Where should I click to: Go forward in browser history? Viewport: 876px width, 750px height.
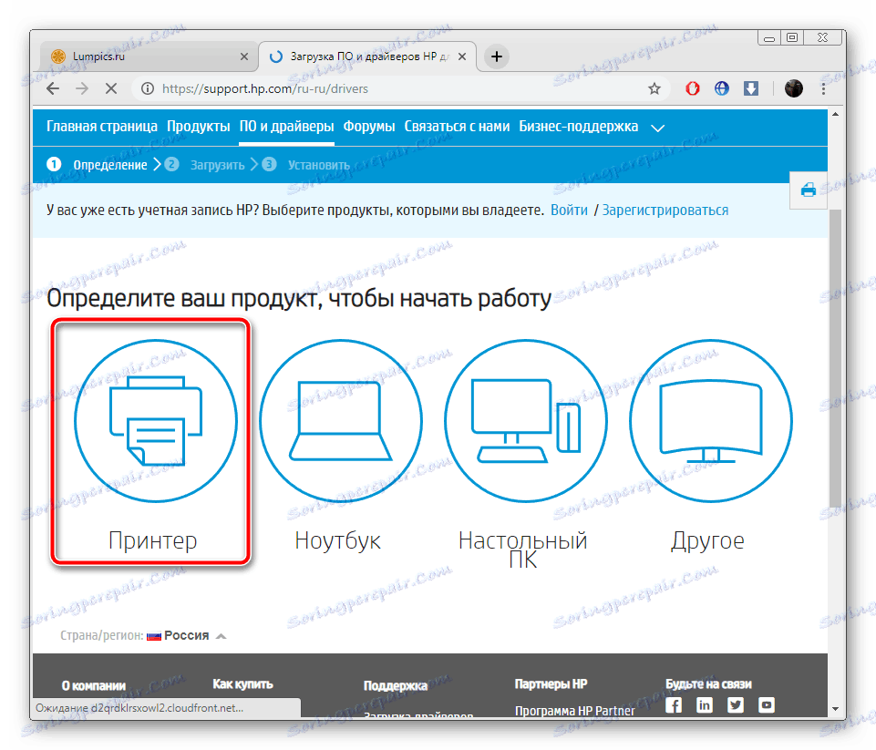point(82,88)
